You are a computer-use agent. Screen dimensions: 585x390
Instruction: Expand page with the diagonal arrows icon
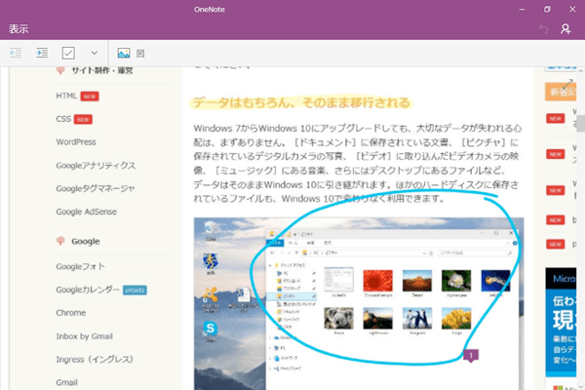pos(567,85)
